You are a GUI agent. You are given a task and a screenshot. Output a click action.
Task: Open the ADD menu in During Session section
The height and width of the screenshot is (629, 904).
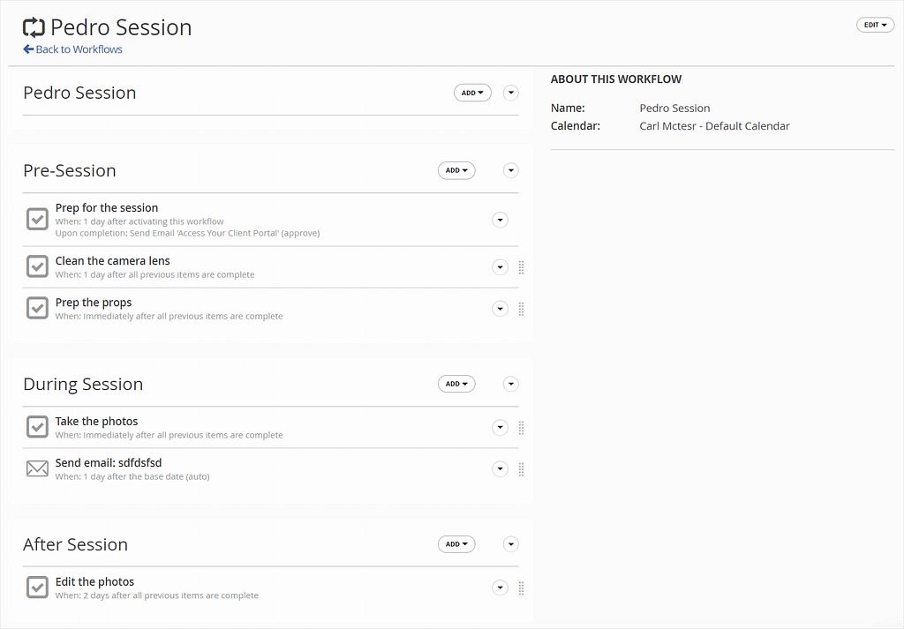[x=456, y=383]
